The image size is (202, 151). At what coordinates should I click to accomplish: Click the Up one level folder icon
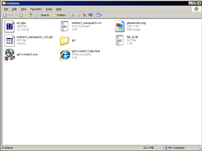pos(30,15)
